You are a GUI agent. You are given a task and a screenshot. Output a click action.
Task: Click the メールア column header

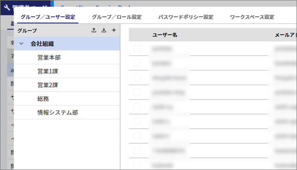[x=286, y=35]
